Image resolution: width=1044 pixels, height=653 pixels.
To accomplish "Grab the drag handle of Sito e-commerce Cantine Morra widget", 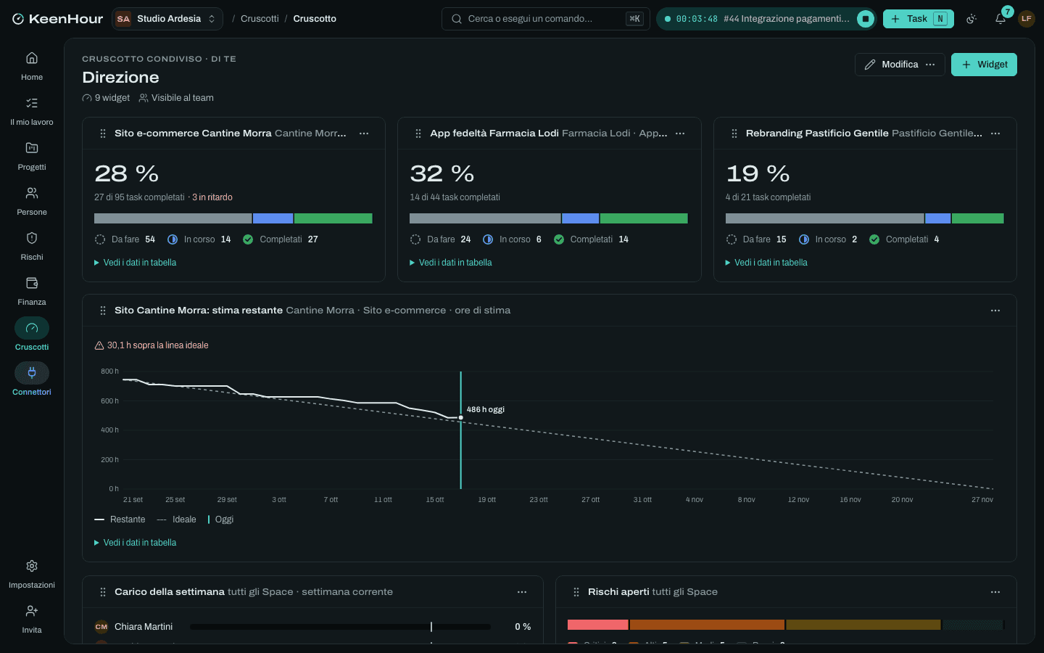I will point(103,134).
